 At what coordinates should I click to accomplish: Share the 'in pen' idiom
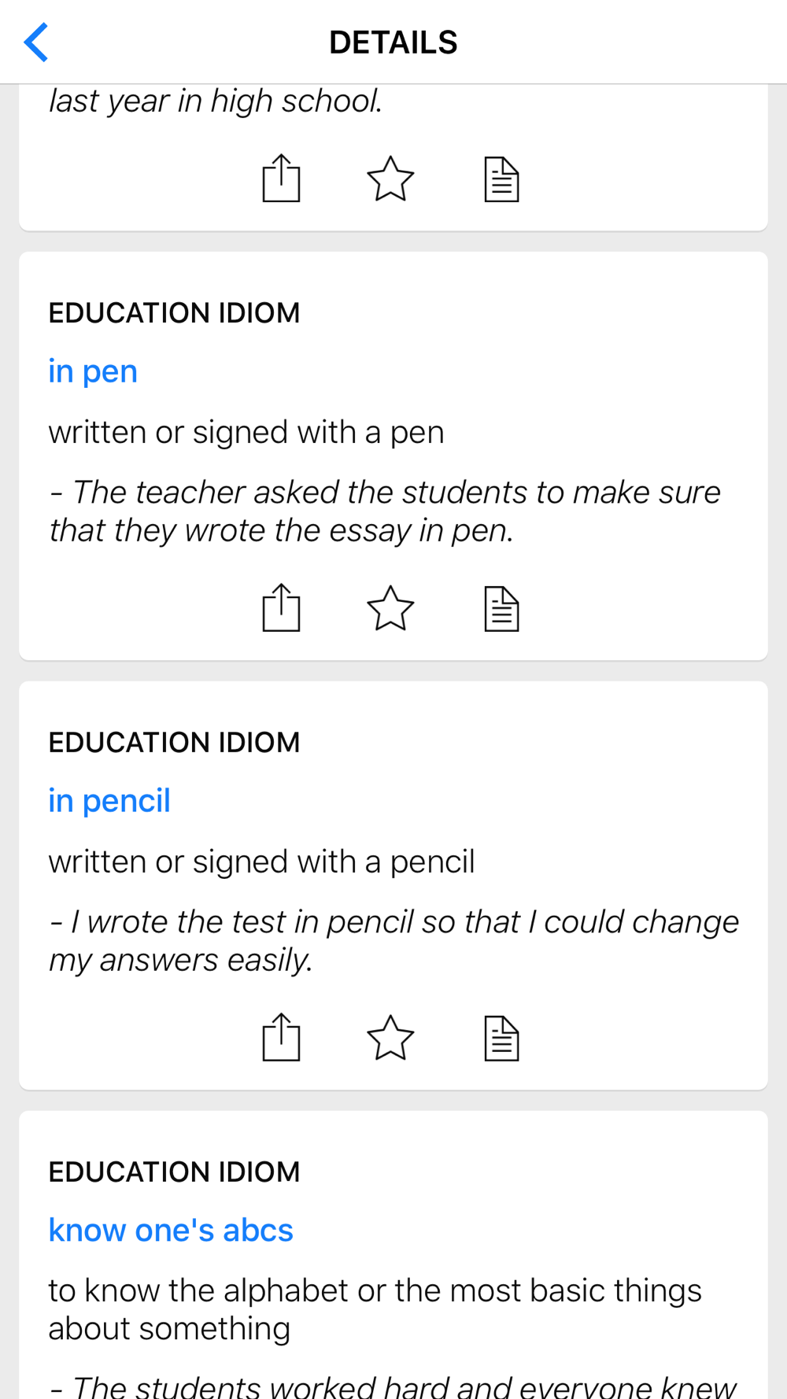coord(281,608)
